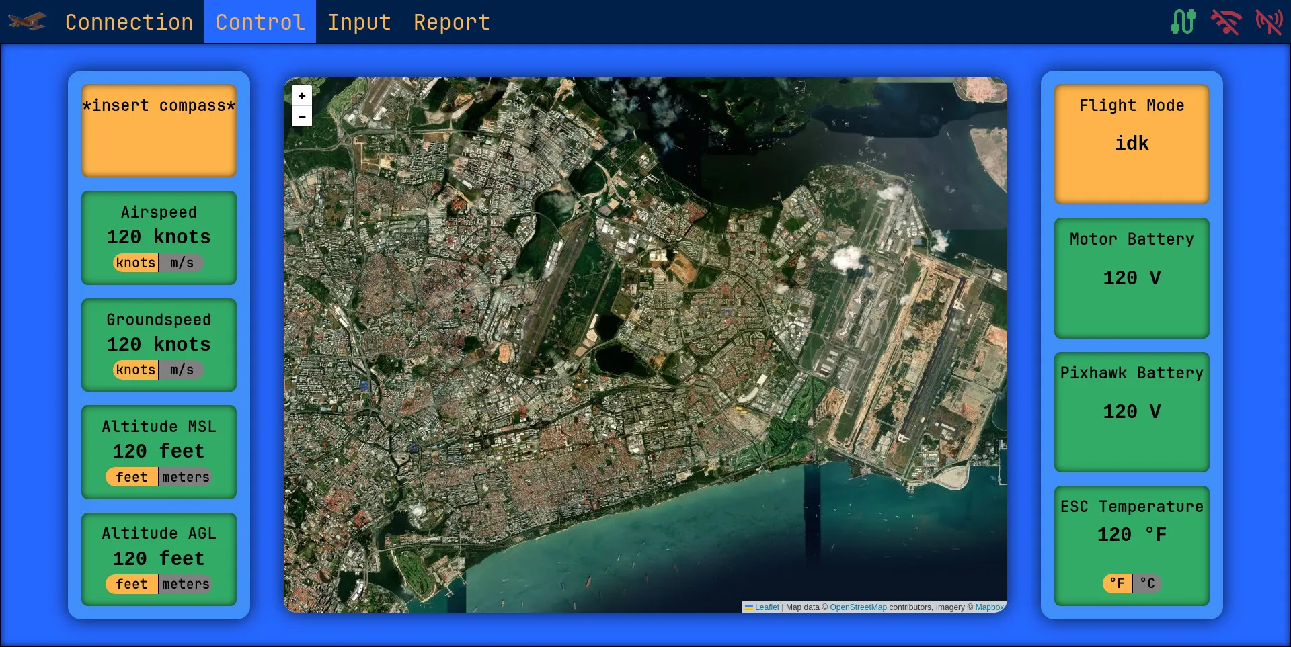The height and width of the screenshot is (647, 1291).
Task: Zoom in on the map
Action: click(x=302, y=96)
